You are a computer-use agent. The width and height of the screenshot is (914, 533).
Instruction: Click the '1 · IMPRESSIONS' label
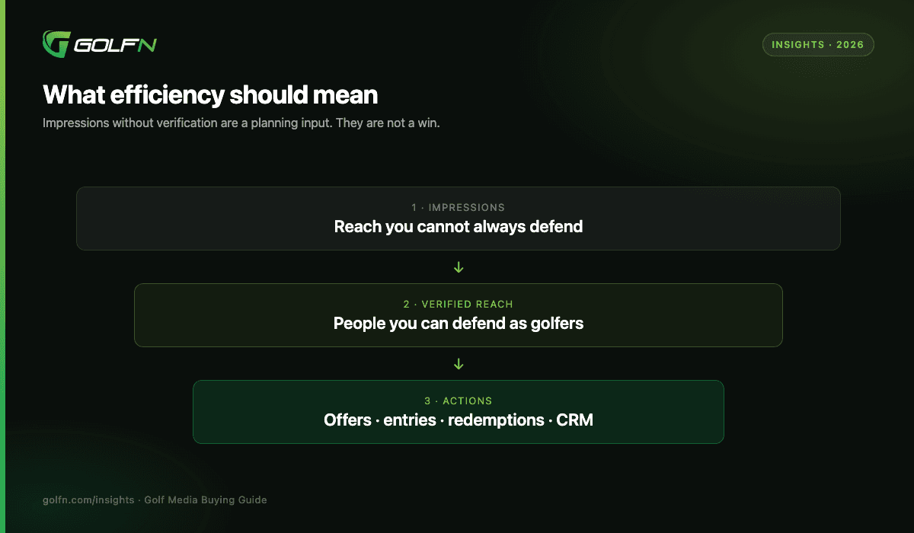(x=459, y=207)
